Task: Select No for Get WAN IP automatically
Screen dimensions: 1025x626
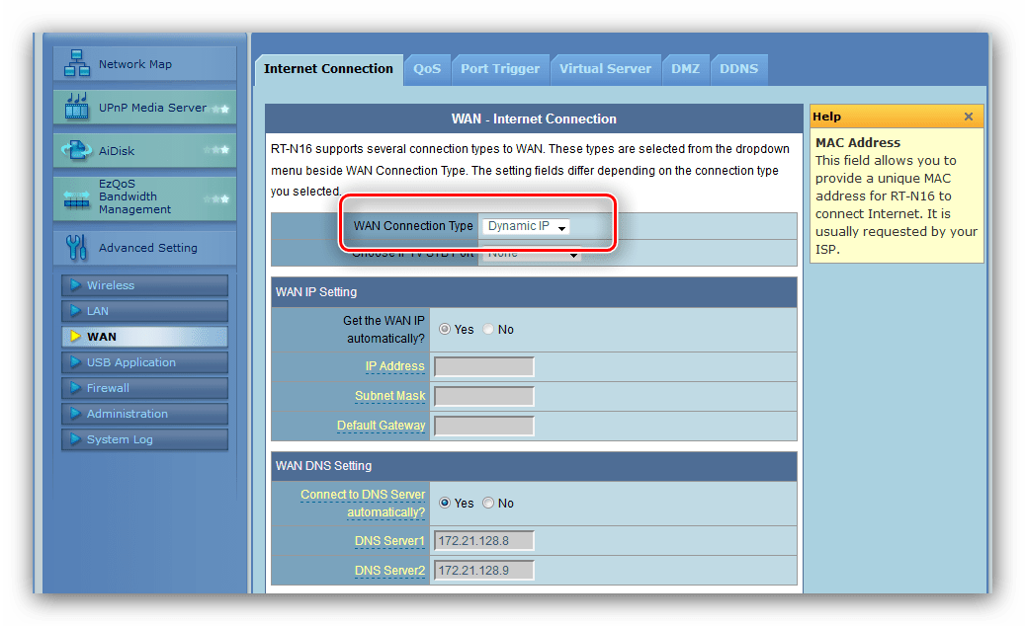Action: [x=488, y=330]
